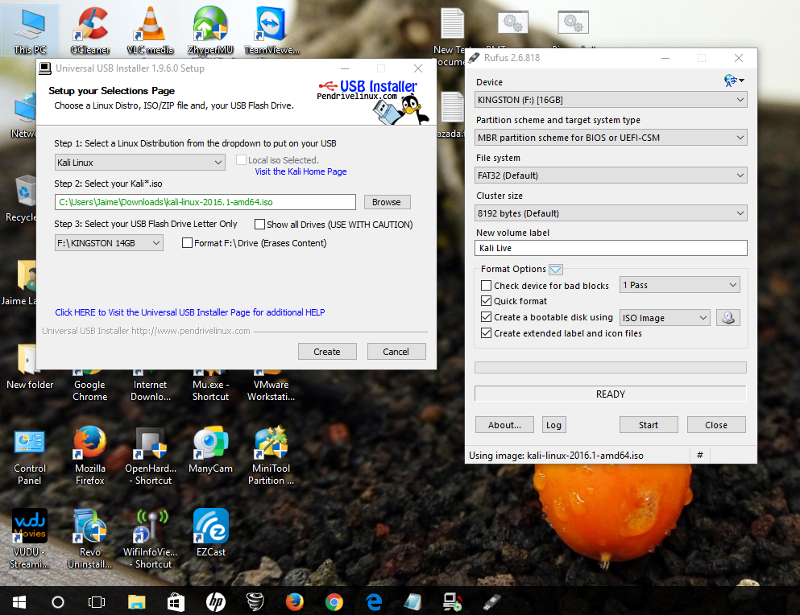Screen dimensions: 800x615
Task: Open the ZhyperMU desktop icon
Action: pos(210,30)
